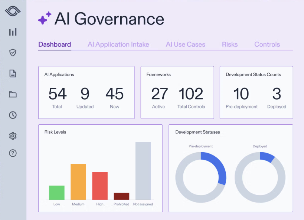This screenshot has height=220, width=304.
Task: Click the AI Applications card title
Action: click(x=59, y=74)
